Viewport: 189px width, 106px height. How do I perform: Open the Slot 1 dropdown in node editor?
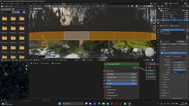(78, 60)
